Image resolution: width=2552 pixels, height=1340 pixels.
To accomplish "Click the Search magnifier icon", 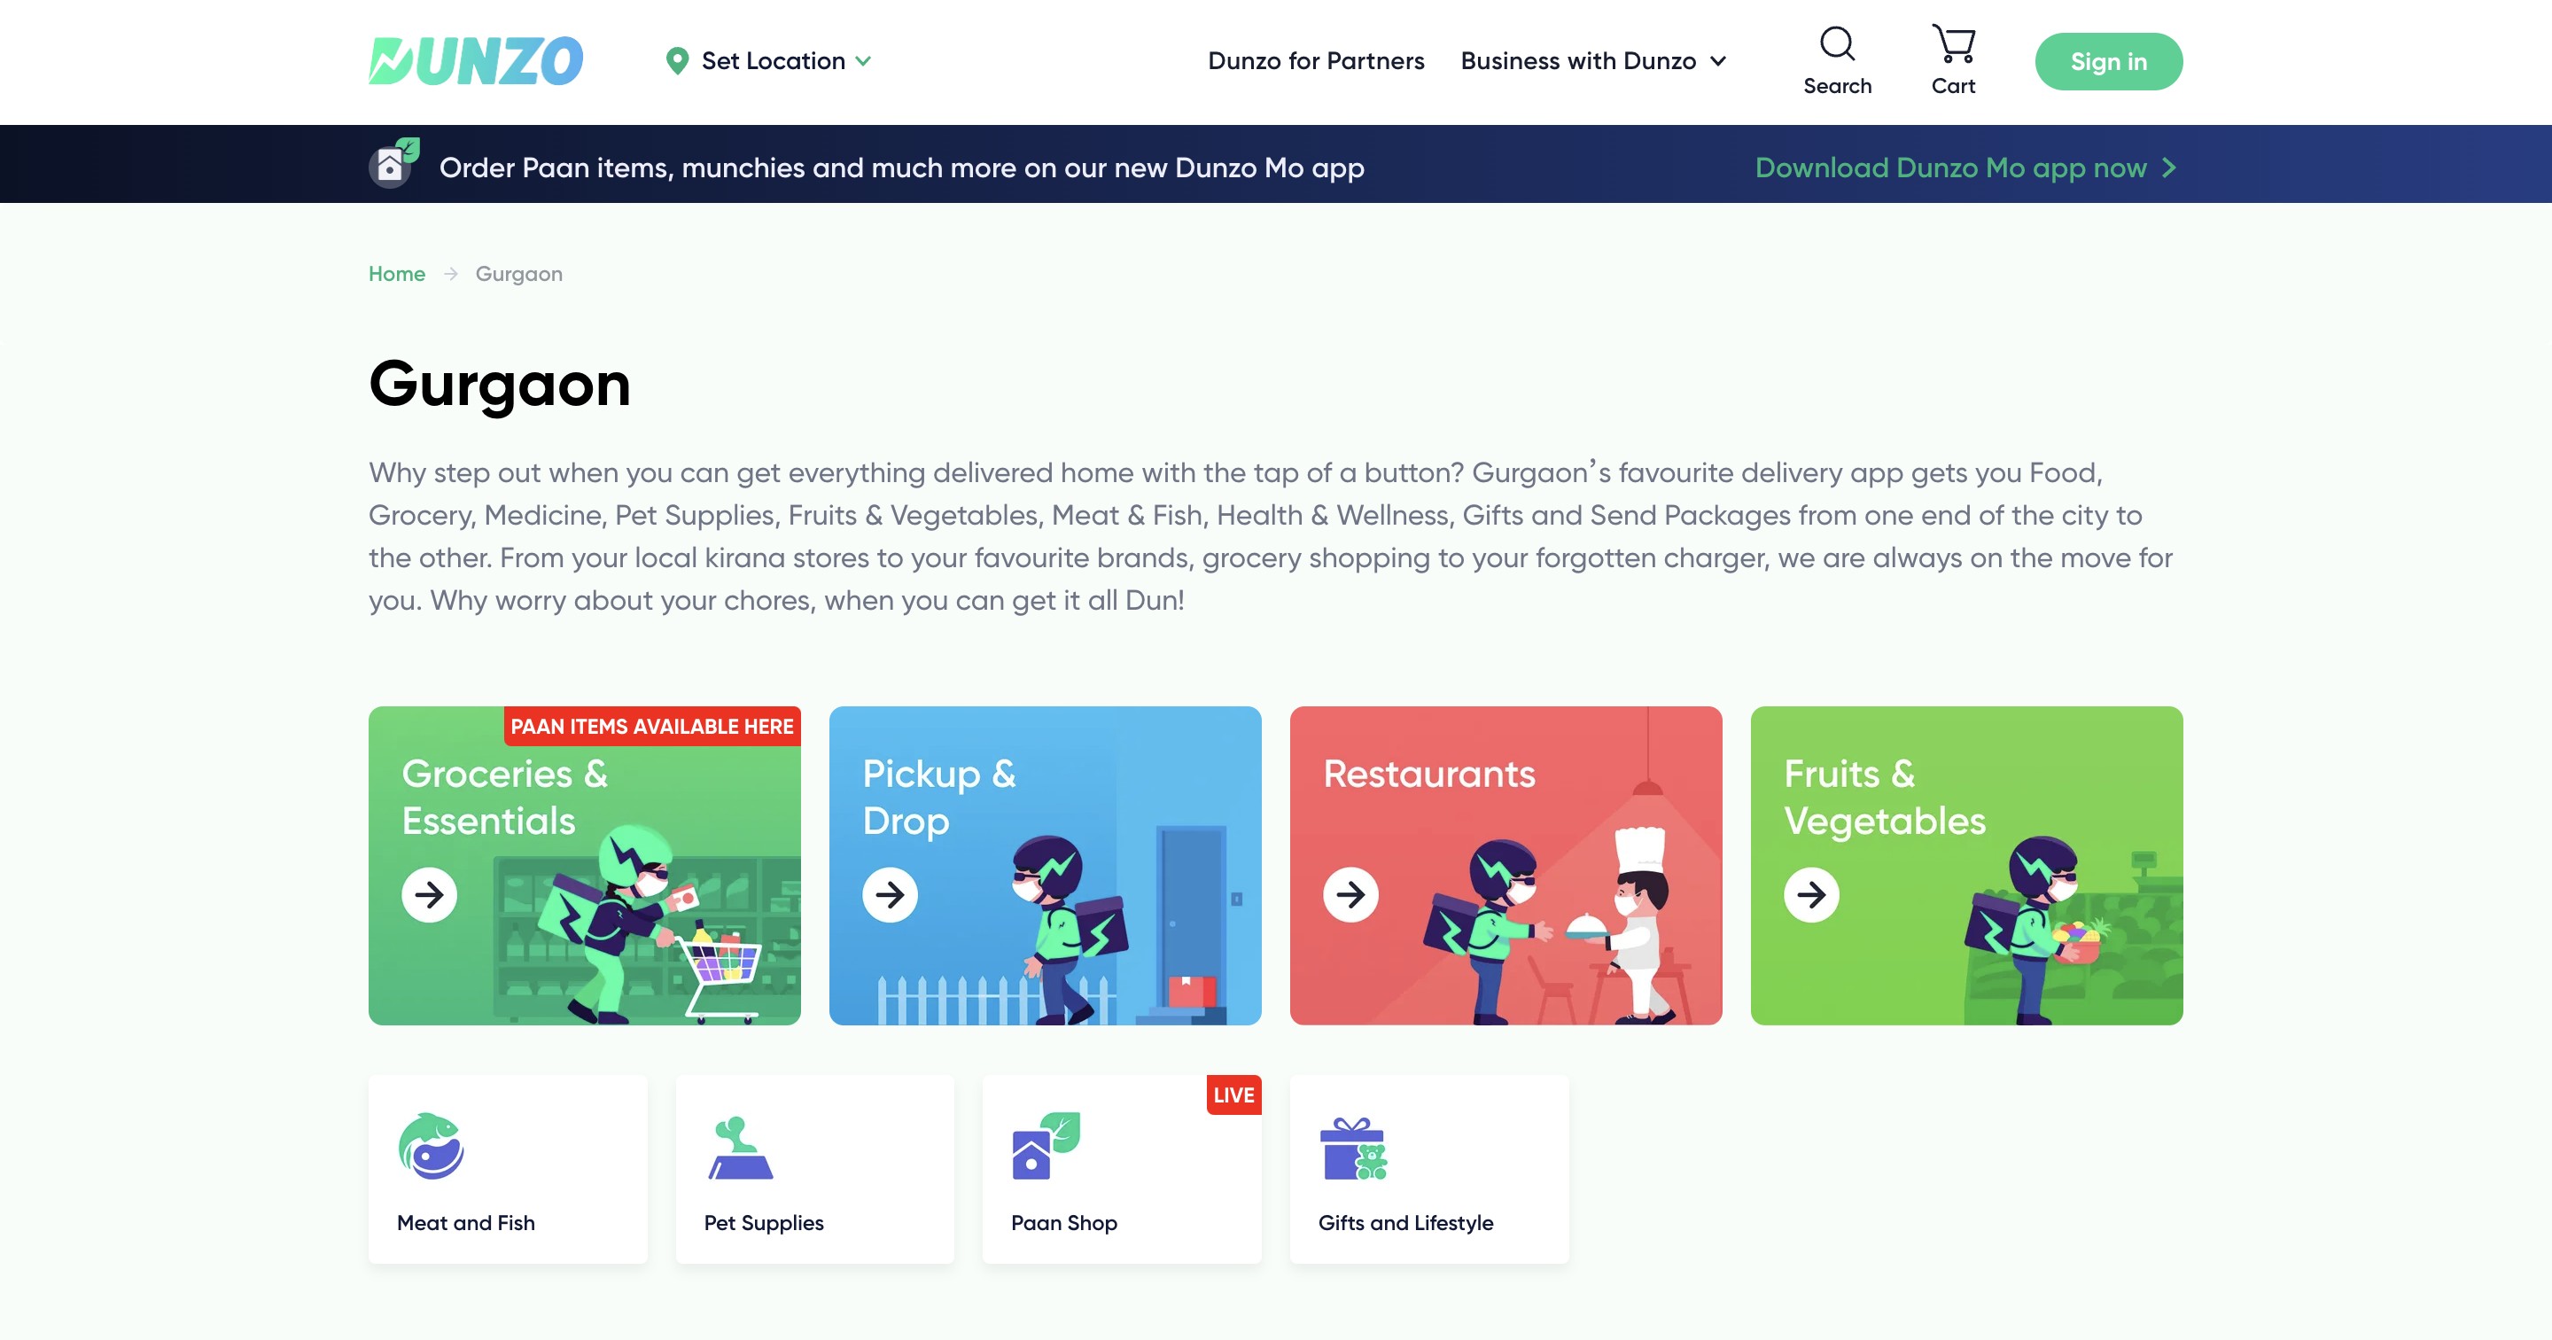I will pyautogui.click(x=1837, y=44).
